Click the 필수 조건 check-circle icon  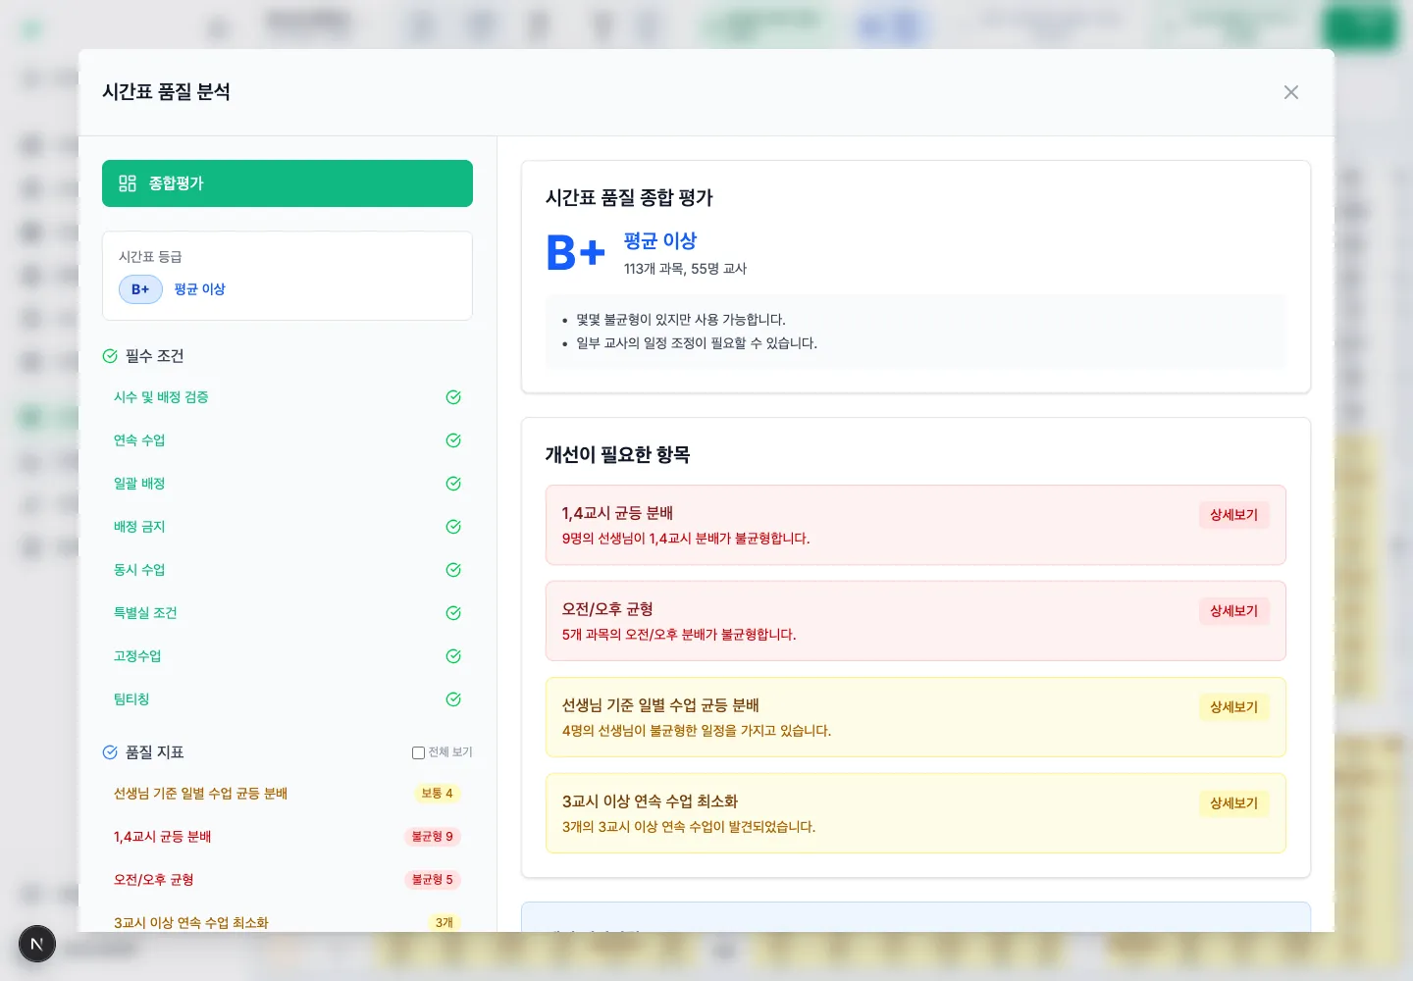(110, 356)
